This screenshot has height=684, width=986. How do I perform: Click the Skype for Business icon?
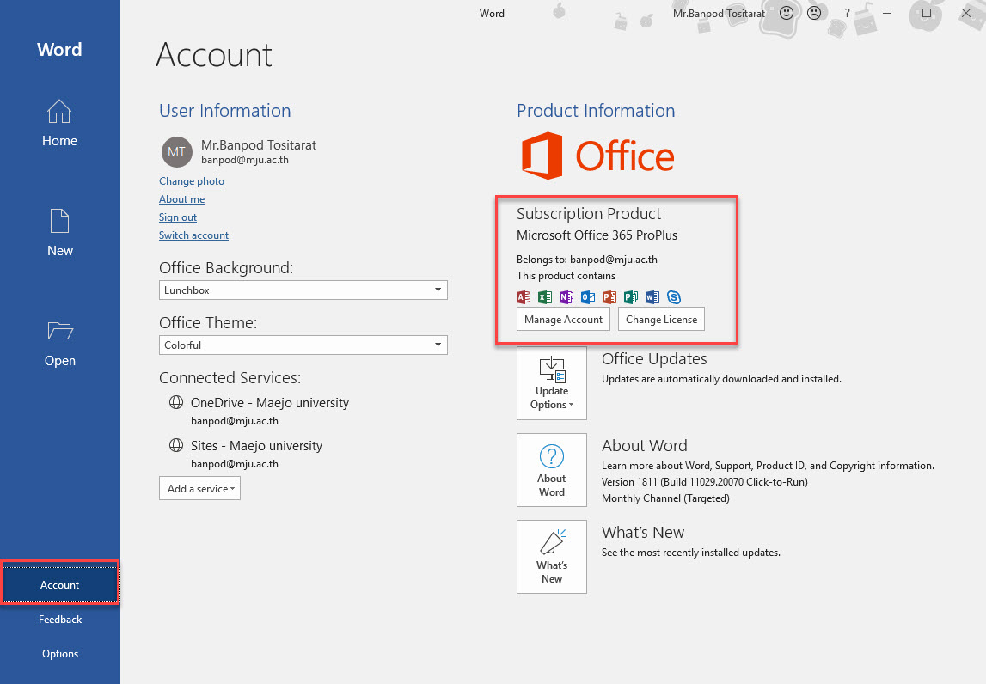[x=674, y=297]
